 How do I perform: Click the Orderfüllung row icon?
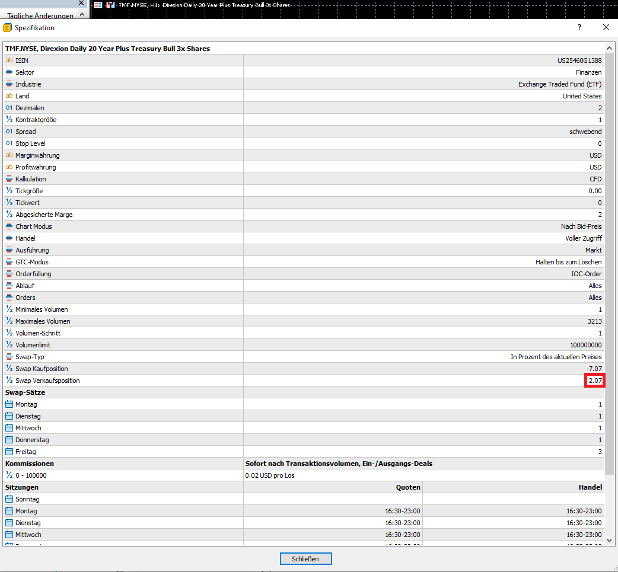(9, 274)
